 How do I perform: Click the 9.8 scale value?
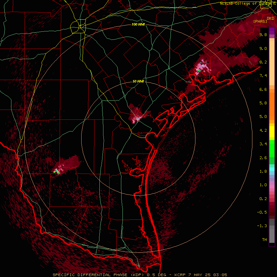pos(263,35)
